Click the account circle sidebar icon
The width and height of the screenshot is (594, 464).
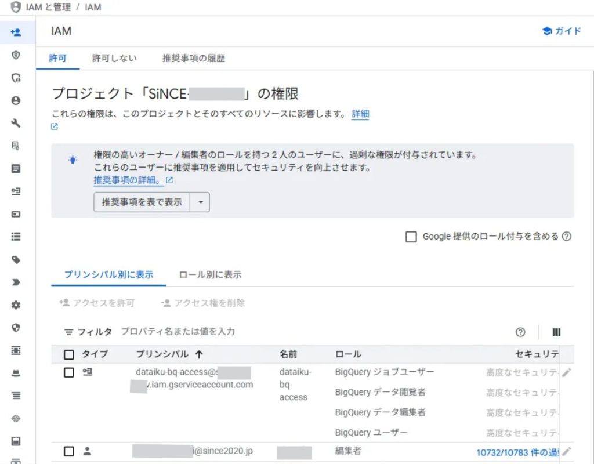(x=16, y=100)
